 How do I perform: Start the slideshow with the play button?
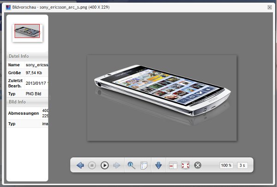pos(105,165)
